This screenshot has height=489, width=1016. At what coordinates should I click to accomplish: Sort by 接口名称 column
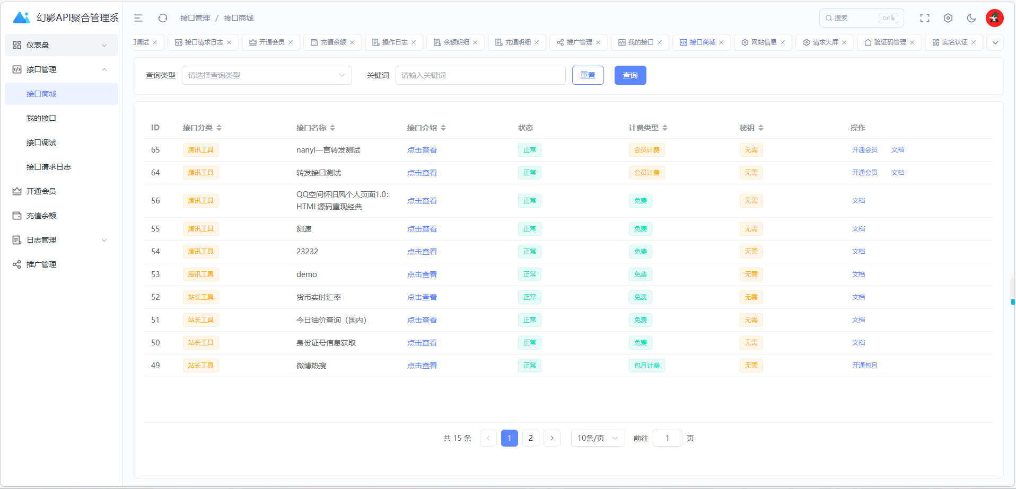[x=332, y=128]
